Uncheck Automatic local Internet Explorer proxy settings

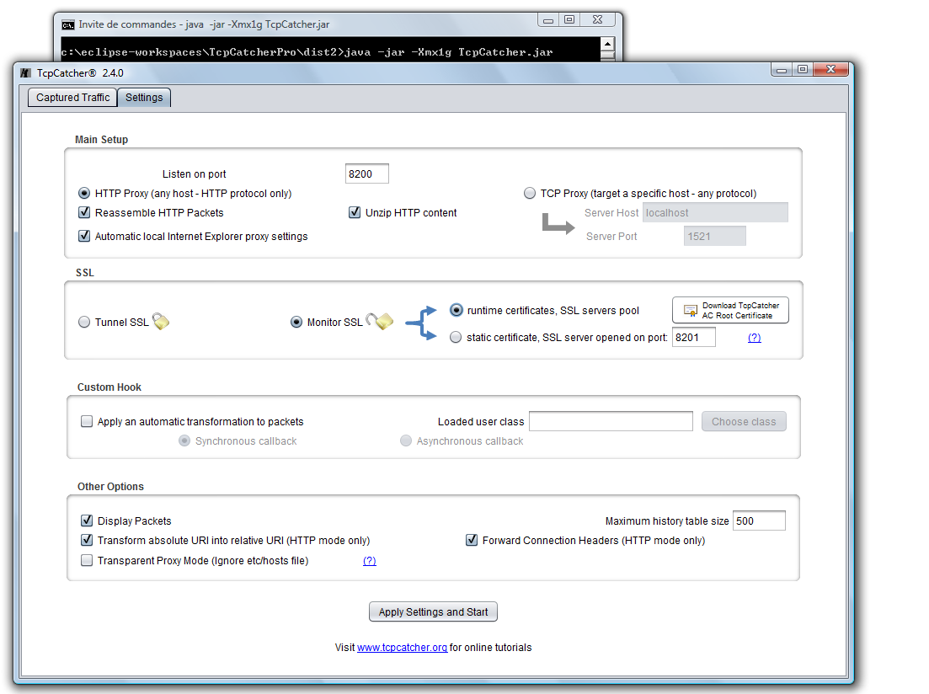point(84,236)
